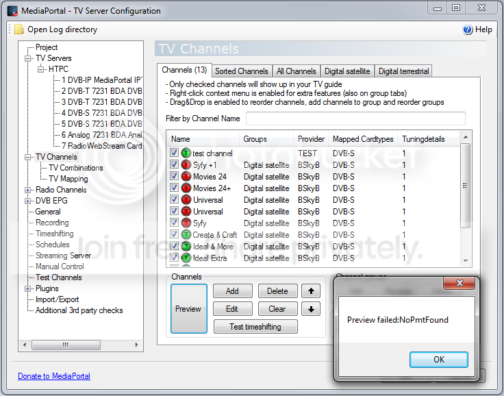
Task: Open the Digital satellite tab
Action: [347, 71]
